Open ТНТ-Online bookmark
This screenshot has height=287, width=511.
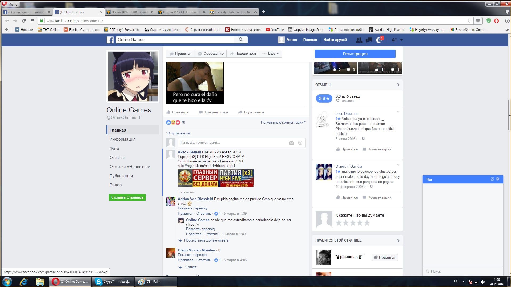pyautogui.click(x=48, y=29)
